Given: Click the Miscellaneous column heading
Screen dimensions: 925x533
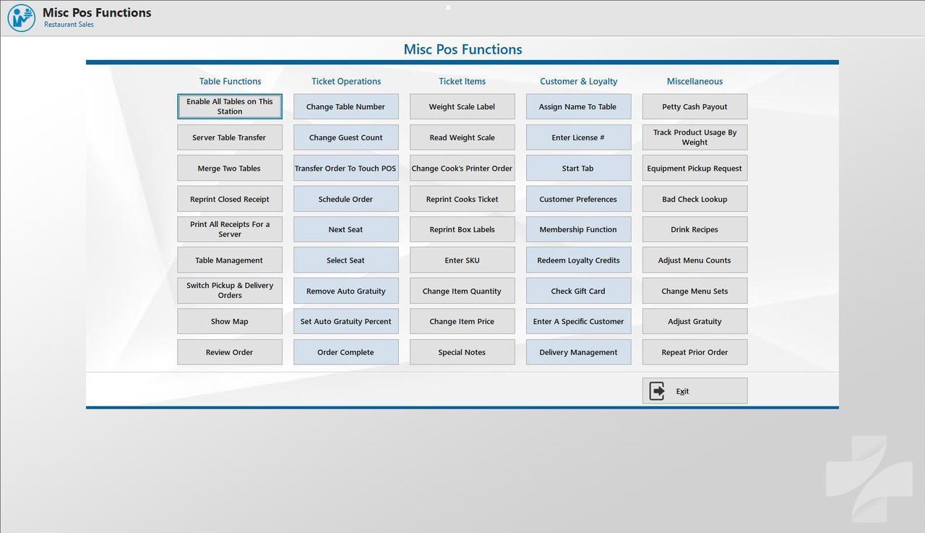Looking at the screenshot, I should click(x=695, y=81).
